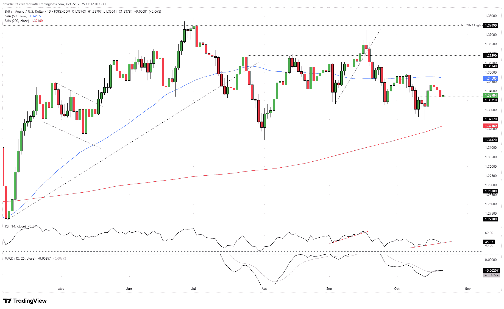
Task: Click the green 1.33784 current price tag
Action: click(x=491, y=95)
